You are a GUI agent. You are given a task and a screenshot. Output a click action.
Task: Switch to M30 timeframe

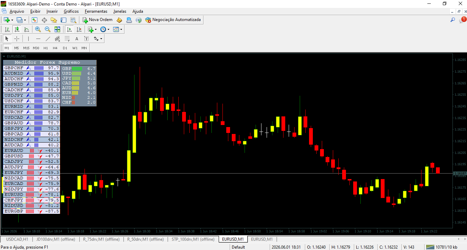pyautogui.click(x=36, y=48)
